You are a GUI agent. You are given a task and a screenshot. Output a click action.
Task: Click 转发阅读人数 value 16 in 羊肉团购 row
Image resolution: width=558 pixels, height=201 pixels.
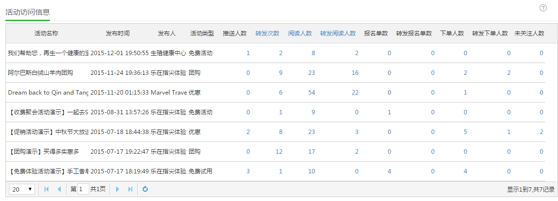(x=355, y=73)
